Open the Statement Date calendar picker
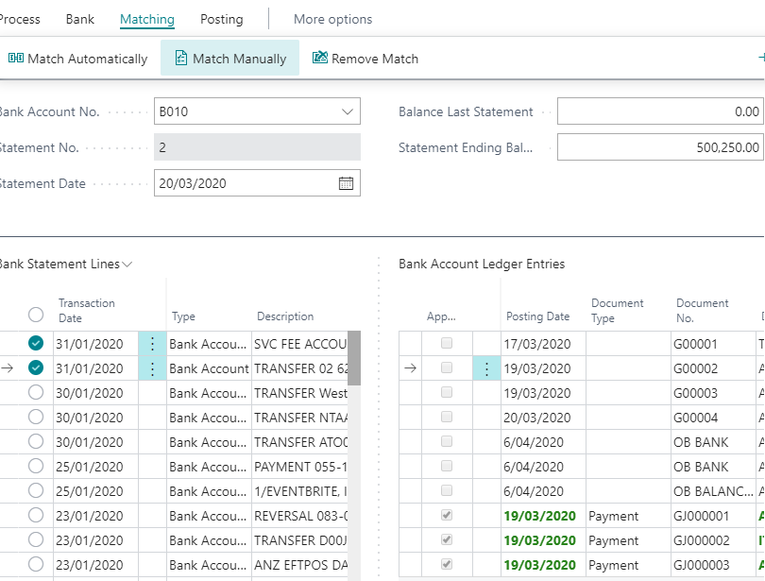765x581 pixels. pos(346,183)
